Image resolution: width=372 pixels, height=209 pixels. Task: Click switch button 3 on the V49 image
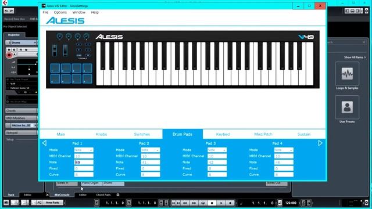pos(79,50)
